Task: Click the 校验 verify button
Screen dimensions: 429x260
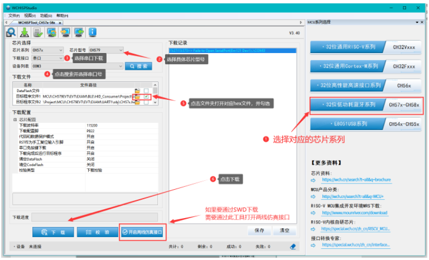Action: coord(98,232)
